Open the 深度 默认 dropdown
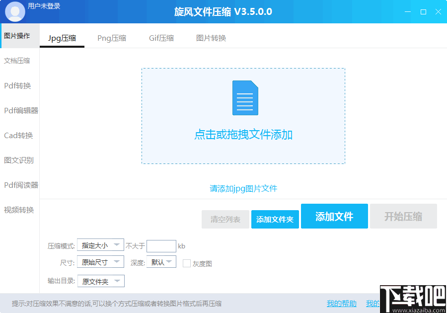Screen dimensions: 447x313 click(161, 262)
